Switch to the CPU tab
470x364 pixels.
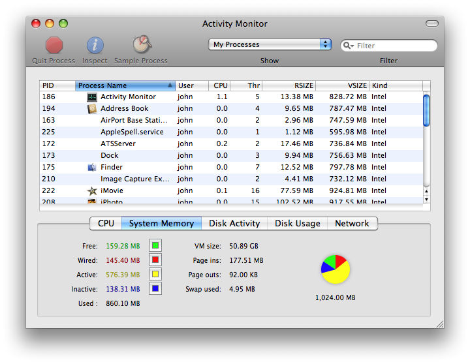(x=106, y=224)
